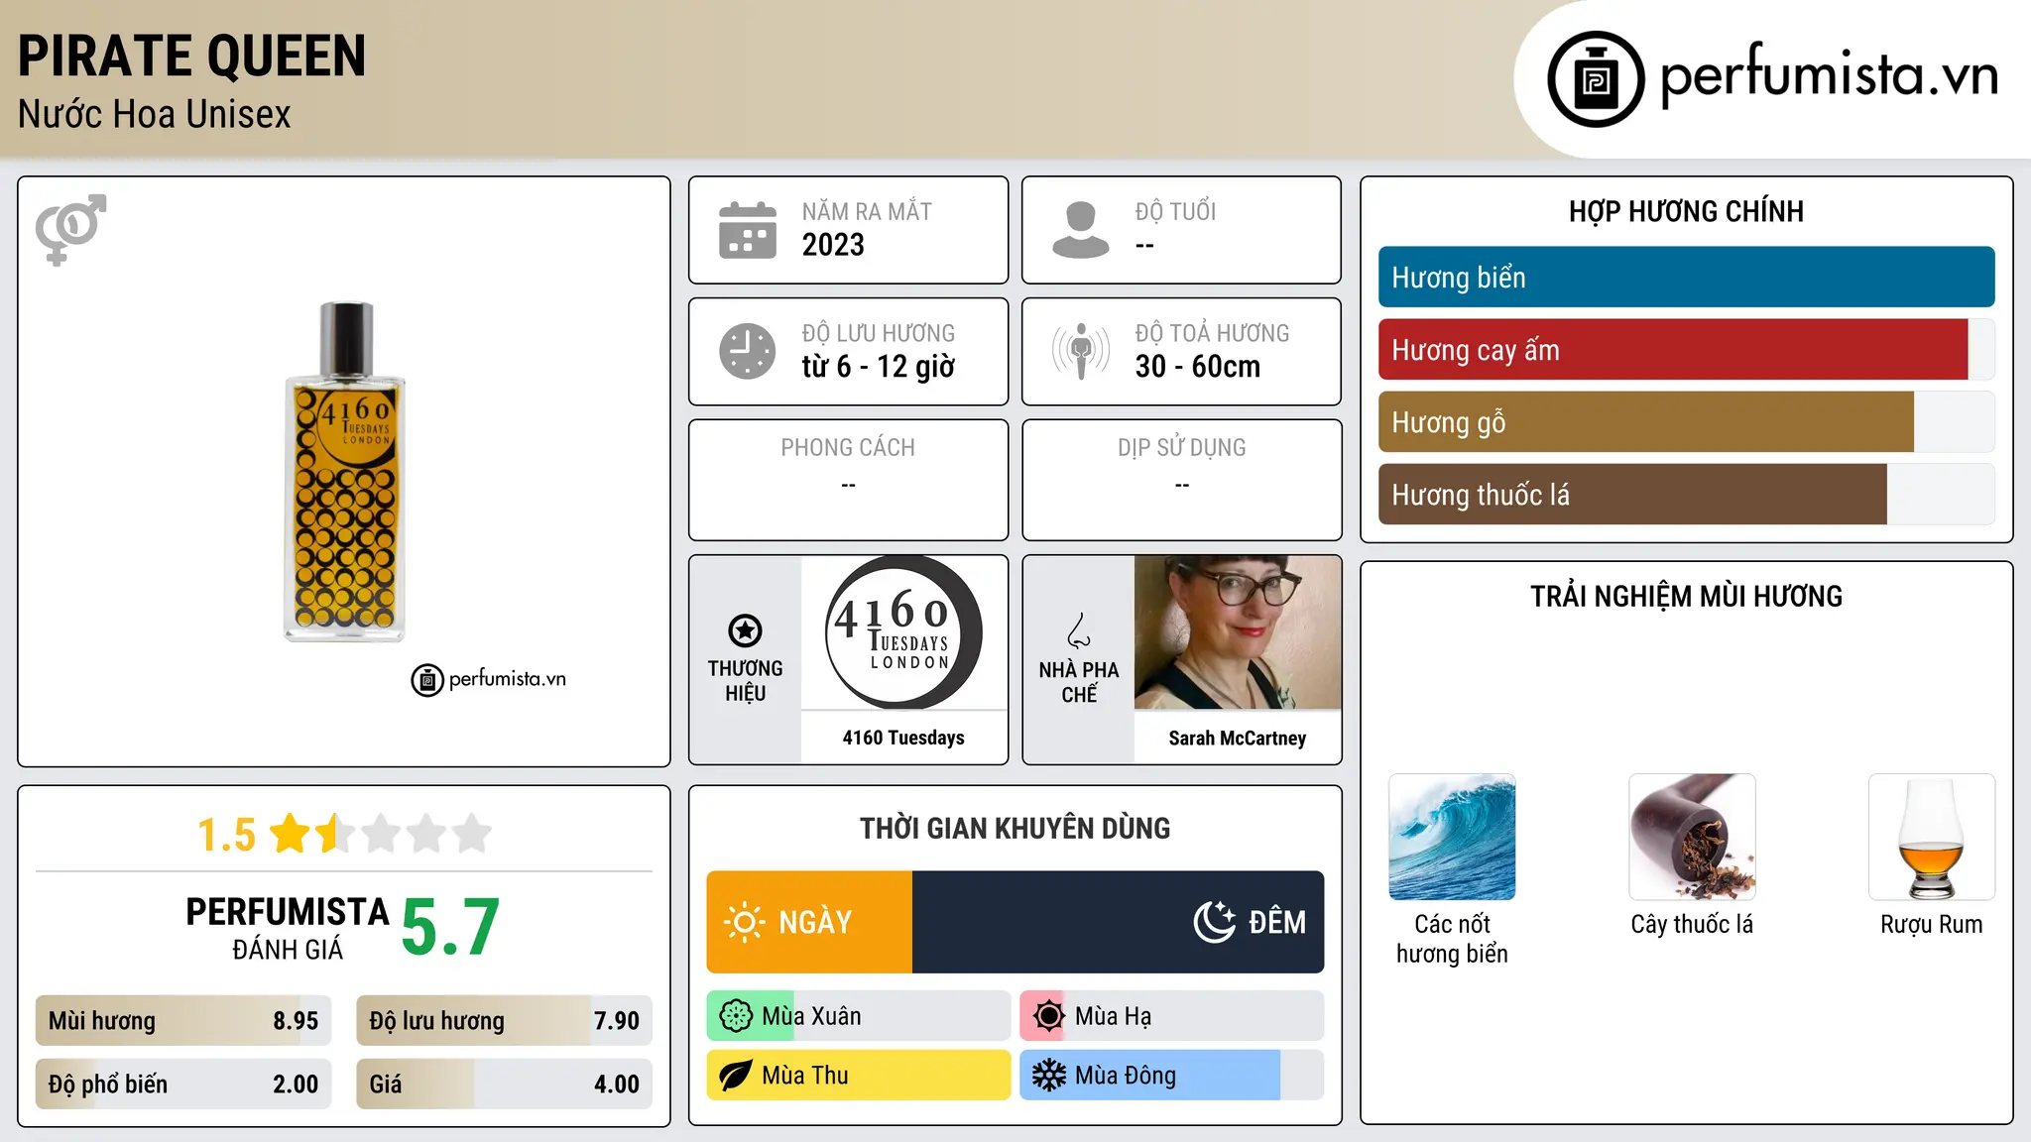Click the Mùa Đông season bar

(x=1172, y=1076)
